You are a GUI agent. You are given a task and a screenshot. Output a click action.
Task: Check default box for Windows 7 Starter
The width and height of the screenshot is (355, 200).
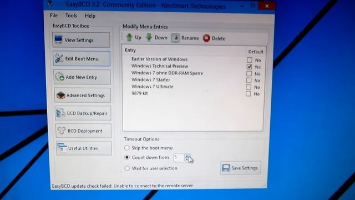[249, 80]
